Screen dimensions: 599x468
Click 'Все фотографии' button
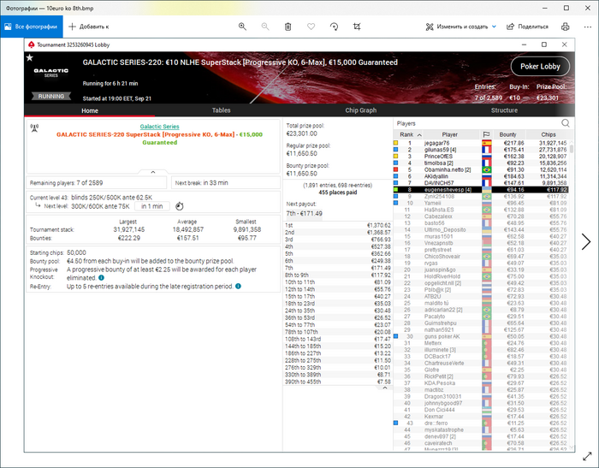(30, 27)
